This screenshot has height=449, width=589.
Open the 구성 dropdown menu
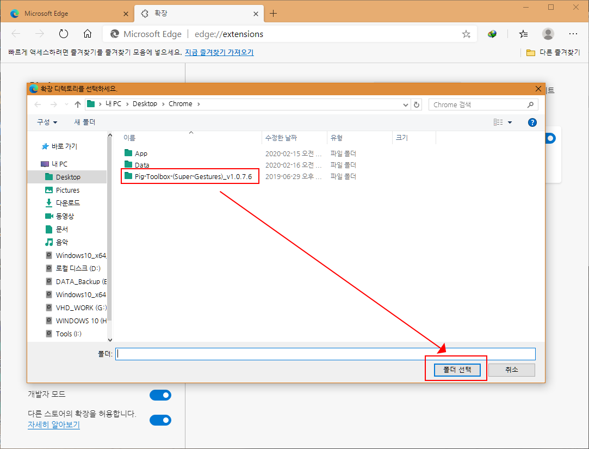[47, 122]
